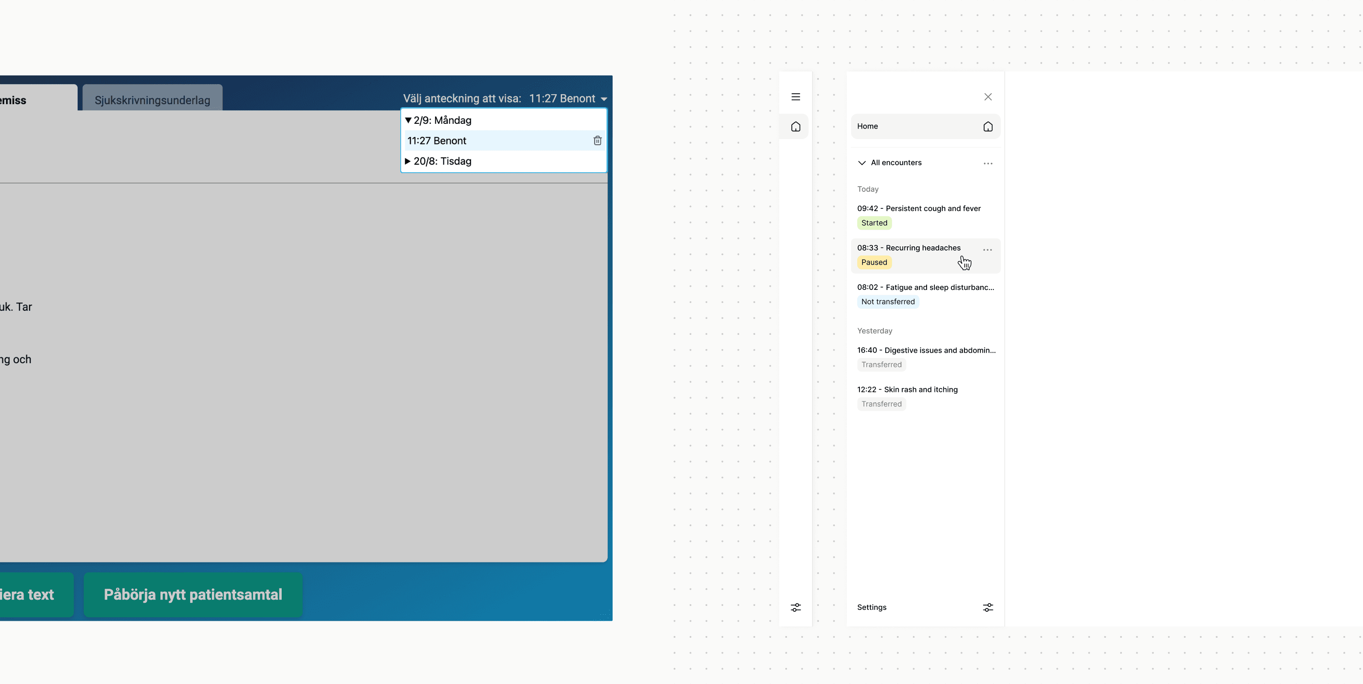Viewport: 1363px width, 684px height.
Task: Close the expanded sidebar panel
Action: click(987, 97)
